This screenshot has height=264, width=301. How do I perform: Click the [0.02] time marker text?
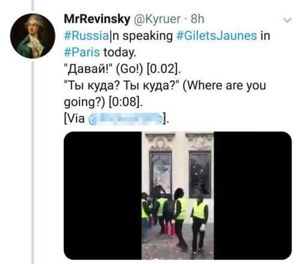163,69
